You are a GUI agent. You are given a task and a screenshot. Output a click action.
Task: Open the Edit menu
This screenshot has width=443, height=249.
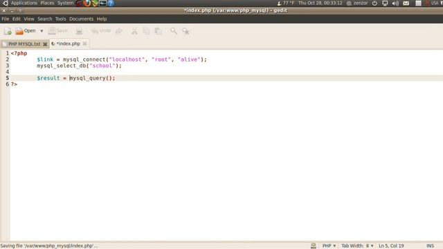(x=17, y=19)
